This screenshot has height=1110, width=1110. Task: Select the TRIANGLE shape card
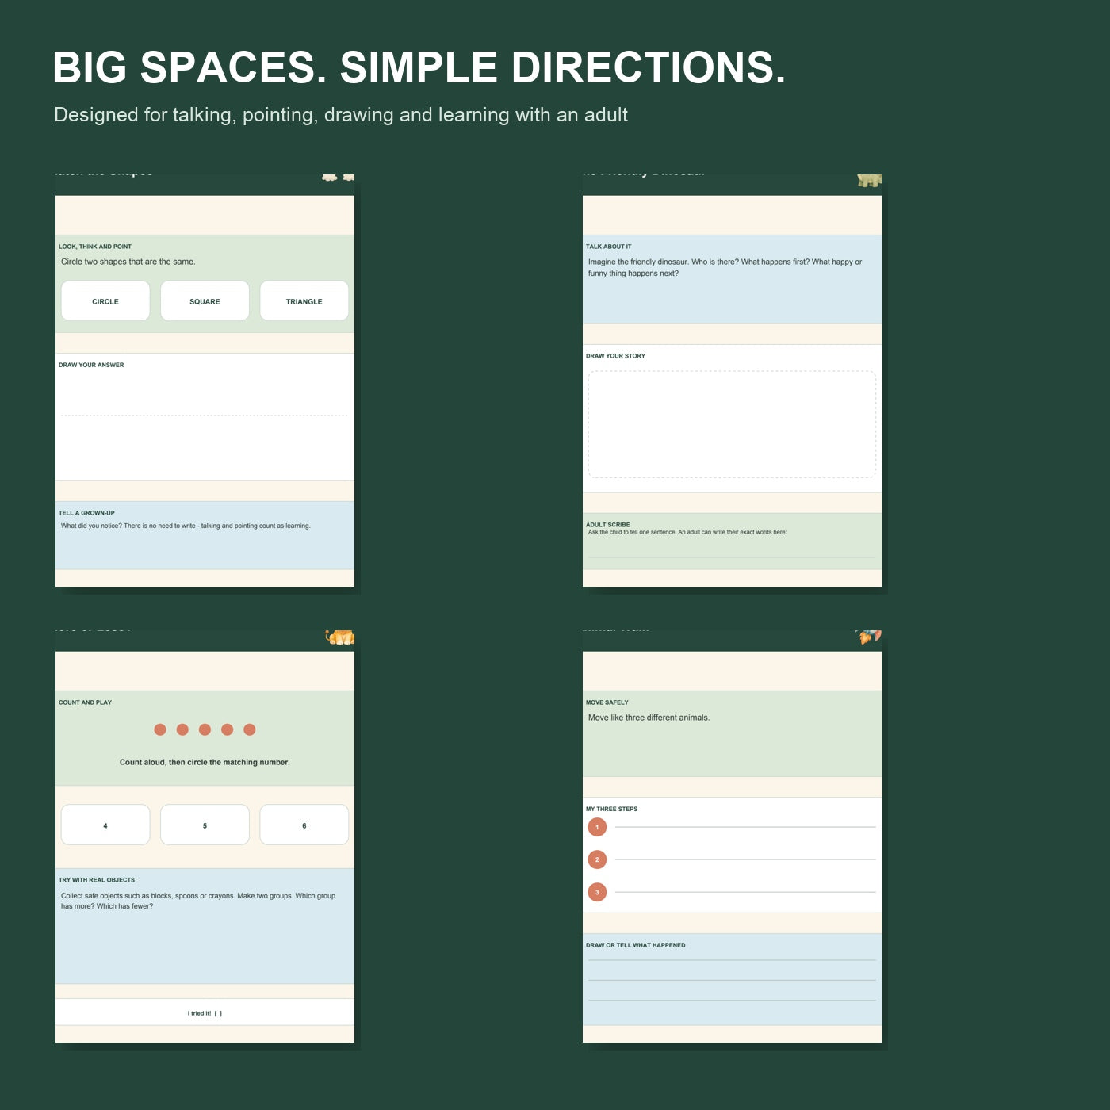[x=304, y=300]
